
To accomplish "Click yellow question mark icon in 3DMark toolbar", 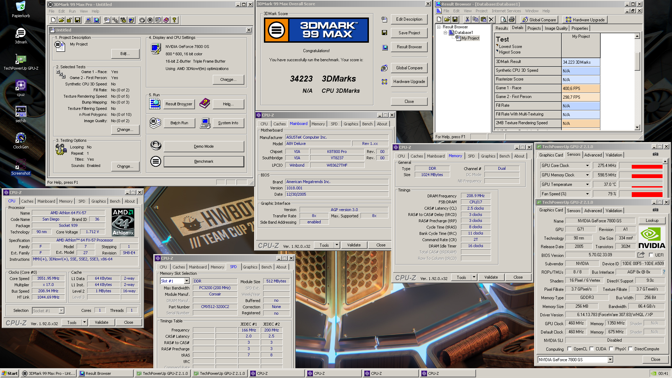I will click(x=174, y=20).
